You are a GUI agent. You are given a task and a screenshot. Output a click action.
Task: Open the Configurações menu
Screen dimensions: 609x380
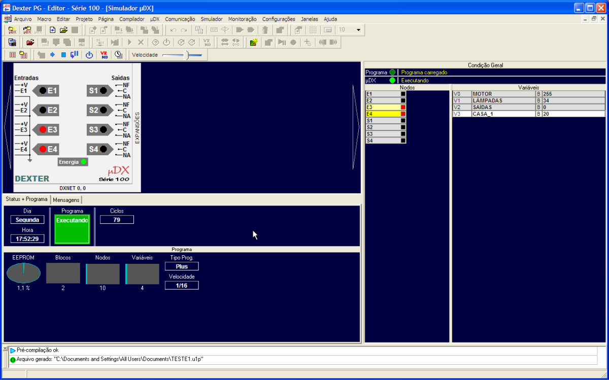tap(279, 19)
